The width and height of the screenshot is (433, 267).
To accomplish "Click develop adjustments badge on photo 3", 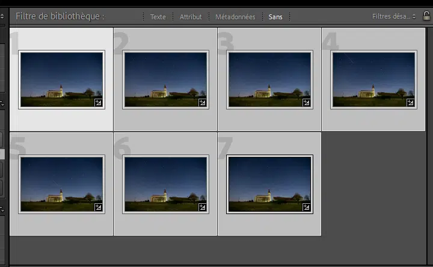I will point(306,103).
